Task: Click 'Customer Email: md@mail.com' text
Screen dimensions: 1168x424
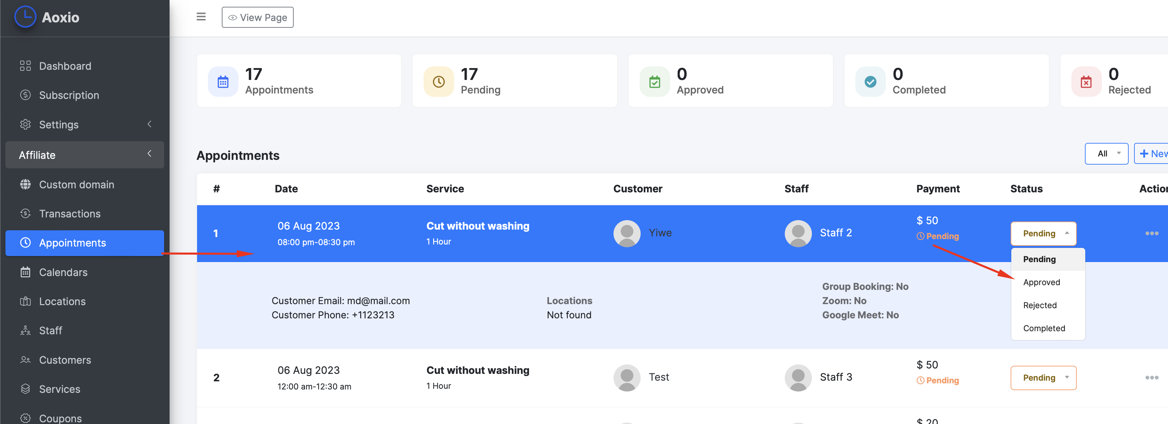Action: click(340, 301)
